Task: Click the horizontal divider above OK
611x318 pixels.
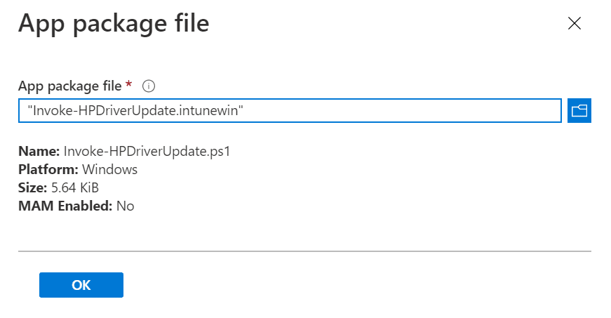Action: point(304,251)
